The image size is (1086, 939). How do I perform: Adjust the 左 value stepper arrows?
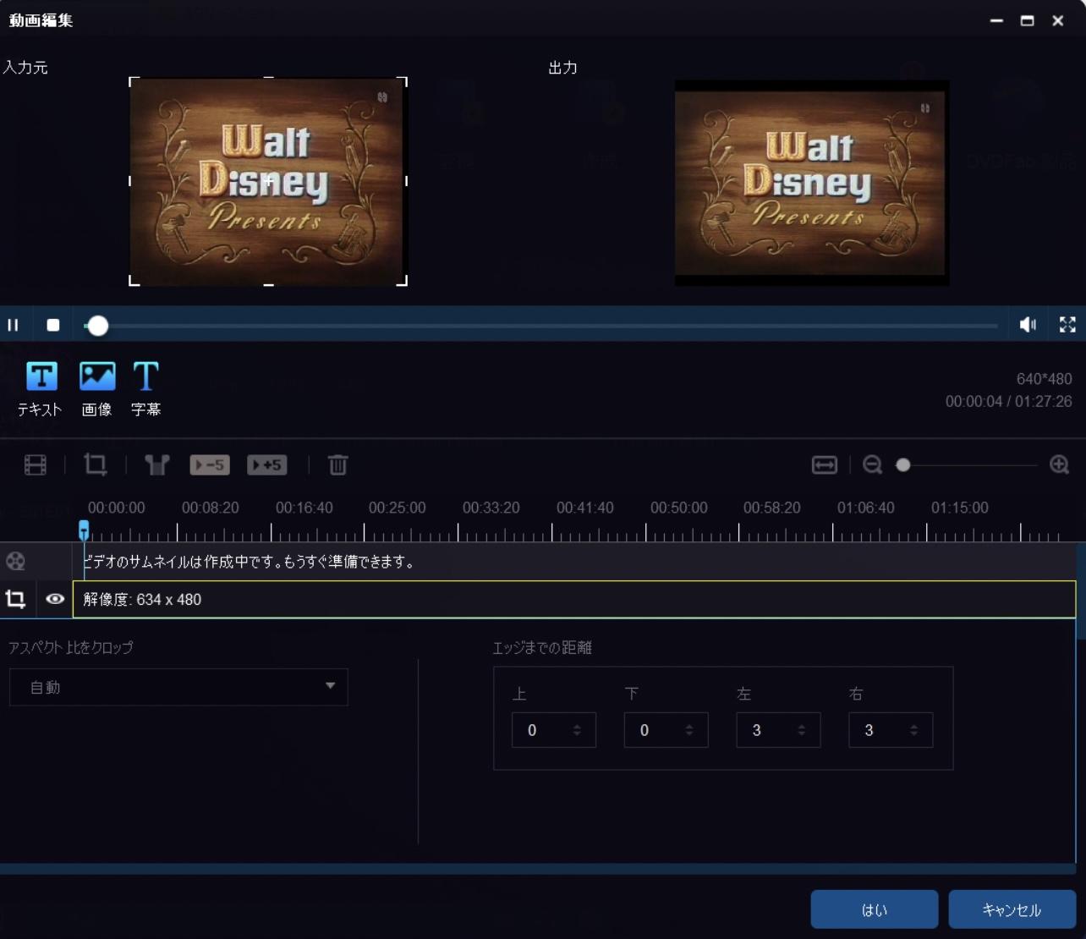pyautogui.click(x=802, y=730)
